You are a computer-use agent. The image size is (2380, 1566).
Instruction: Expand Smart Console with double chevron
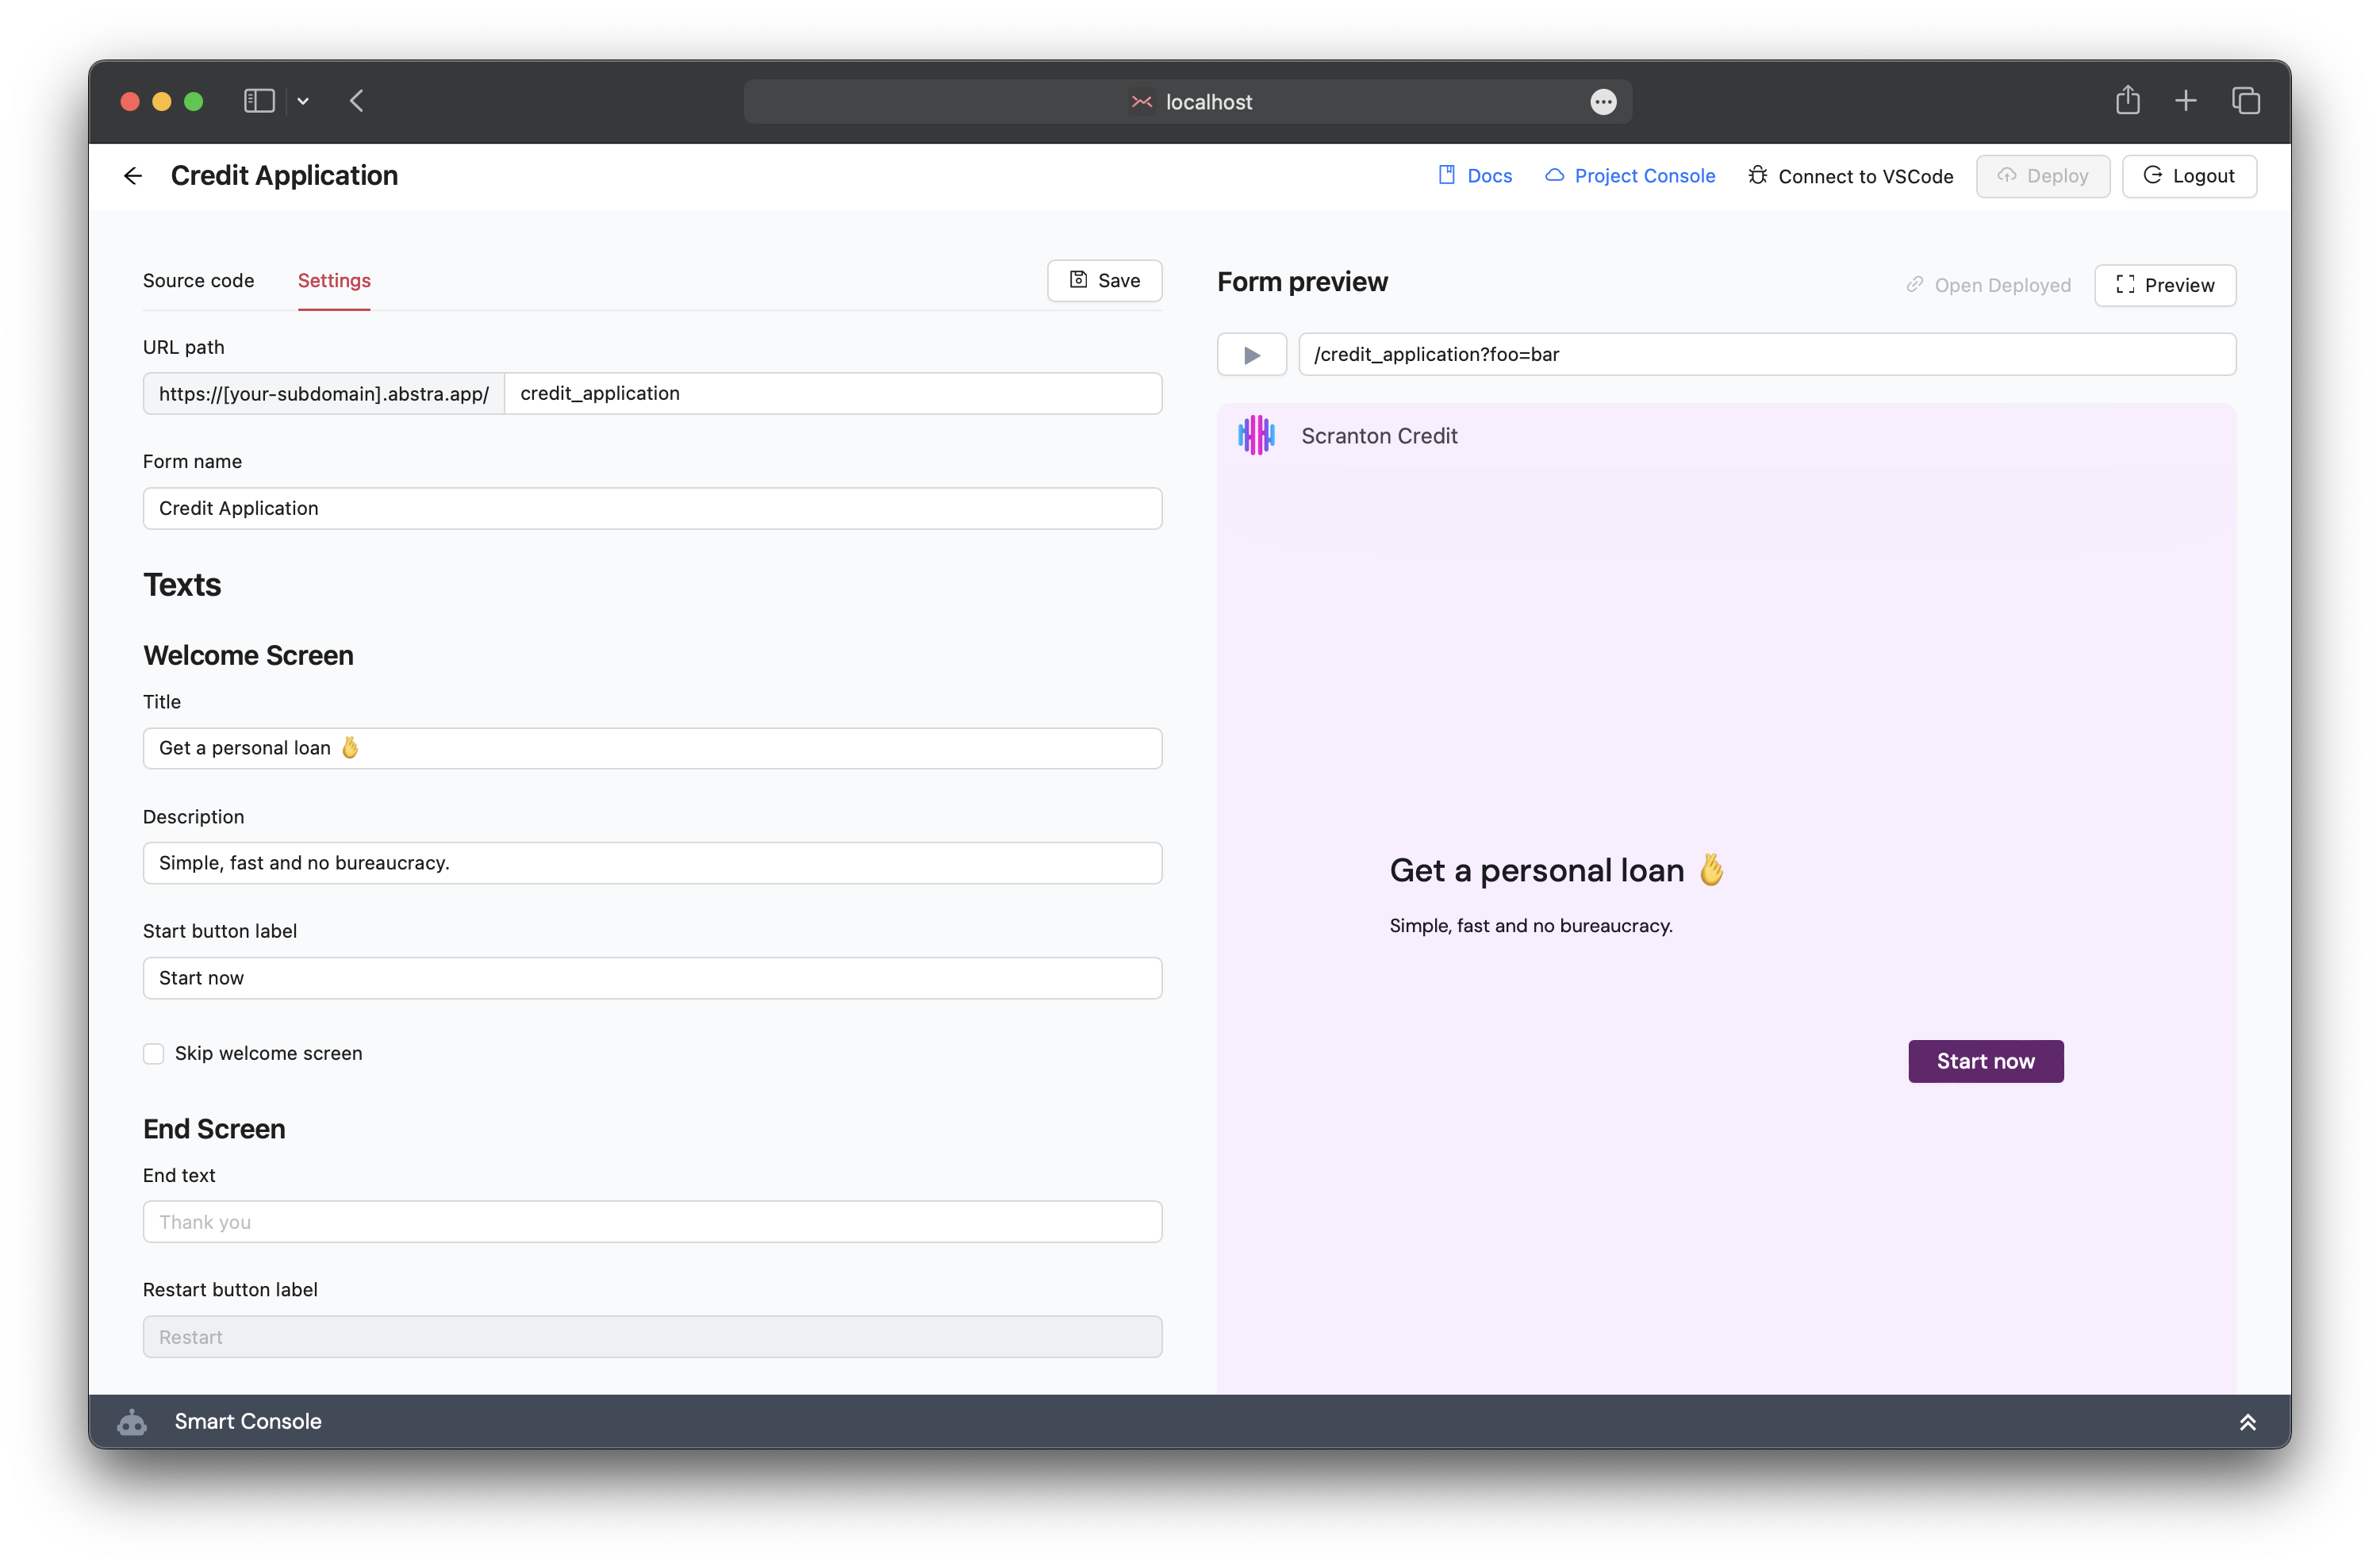(2247, 1422)
